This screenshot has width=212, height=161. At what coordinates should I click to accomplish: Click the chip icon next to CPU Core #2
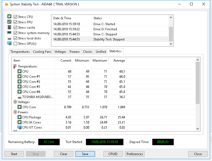[20, 82]
